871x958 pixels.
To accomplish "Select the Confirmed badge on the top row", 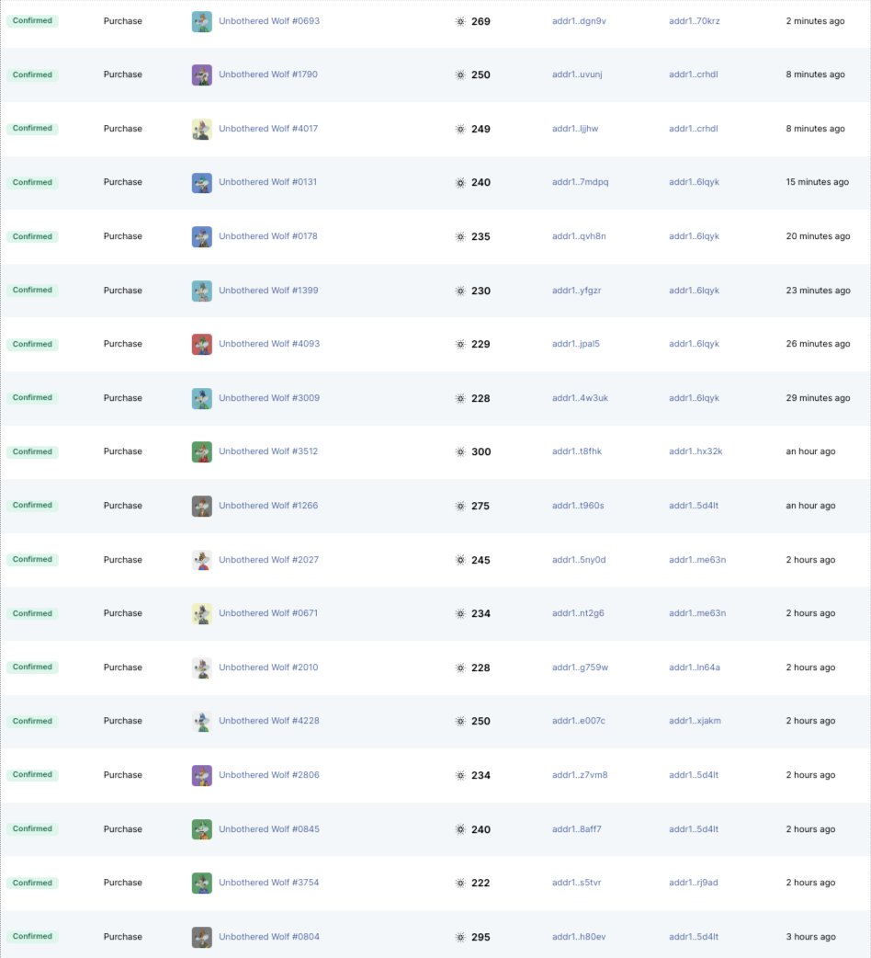I will tap(32, 21).
